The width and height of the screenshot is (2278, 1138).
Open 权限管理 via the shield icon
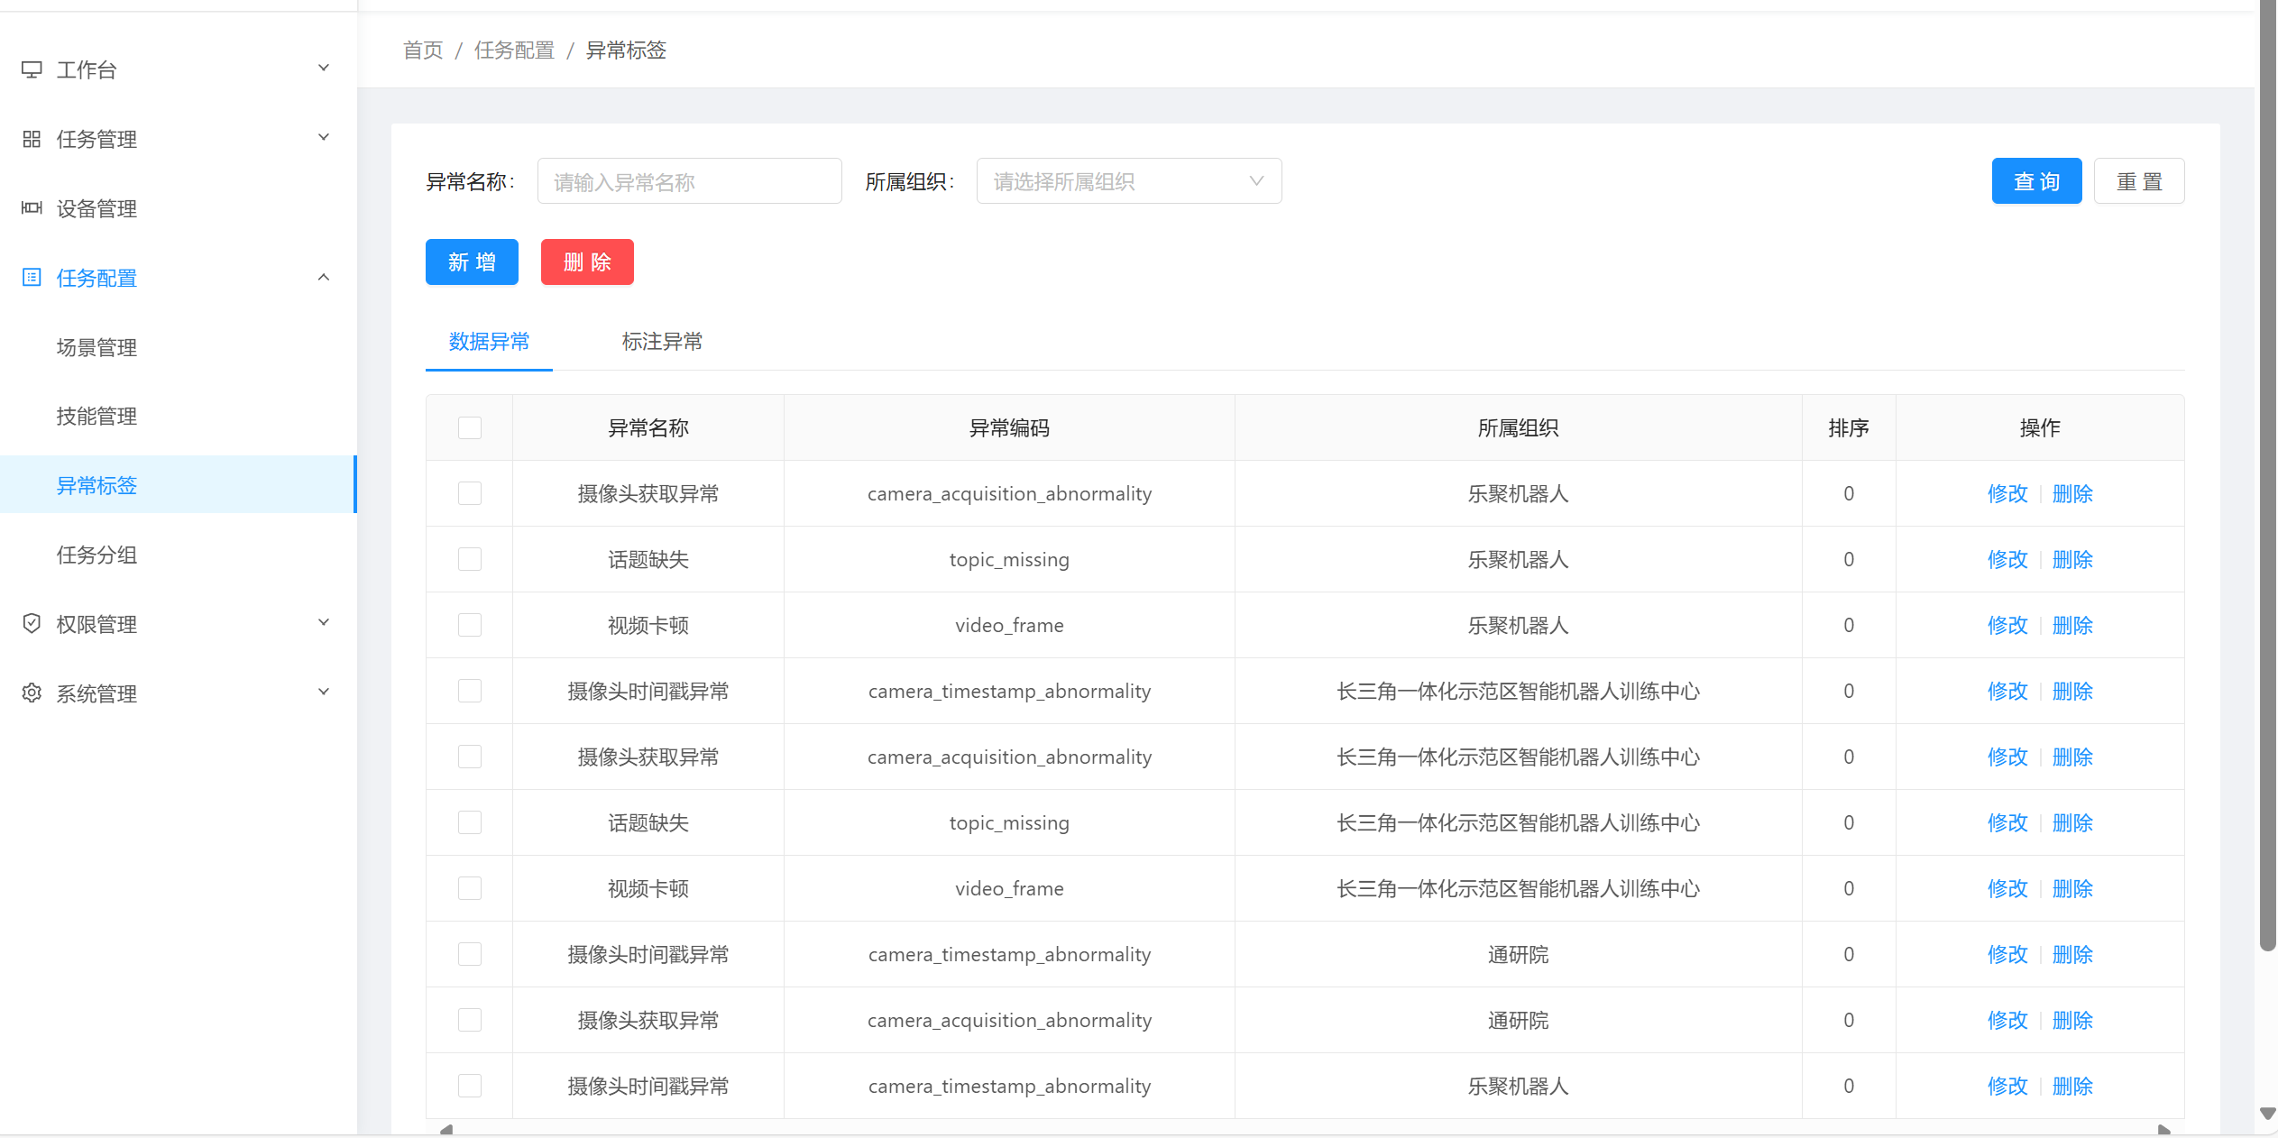pyautogui.click(x=32, y=623)
